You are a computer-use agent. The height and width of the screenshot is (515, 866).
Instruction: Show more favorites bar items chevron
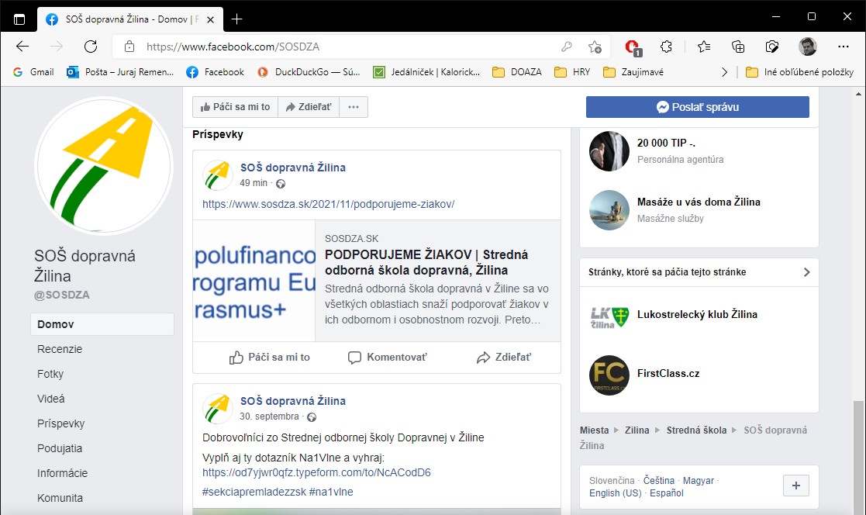point(724,72)
